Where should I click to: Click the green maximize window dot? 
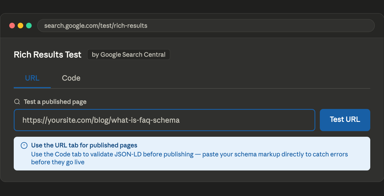tap(29, 26)
